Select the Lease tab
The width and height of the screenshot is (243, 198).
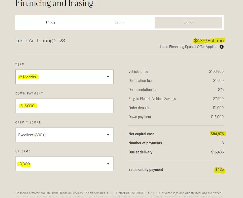click(188, 22)
